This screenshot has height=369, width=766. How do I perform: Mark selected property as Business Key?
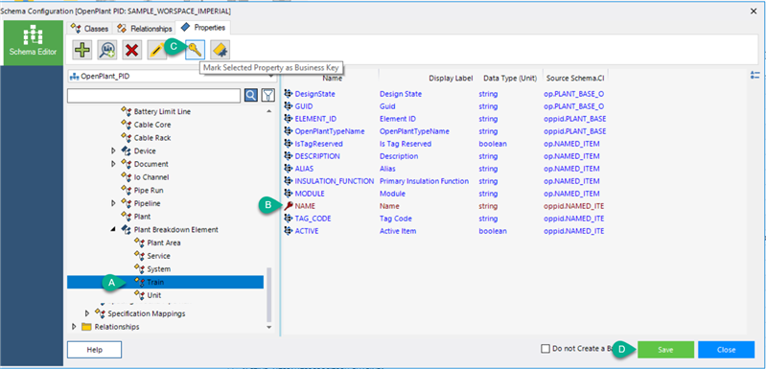(x=195, y=50)
